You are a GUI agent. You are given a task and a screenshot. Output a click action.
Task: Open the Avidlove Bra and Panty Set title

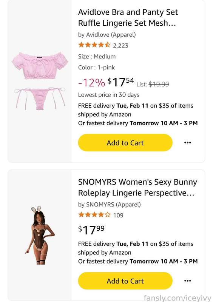(x=128, y=17)
